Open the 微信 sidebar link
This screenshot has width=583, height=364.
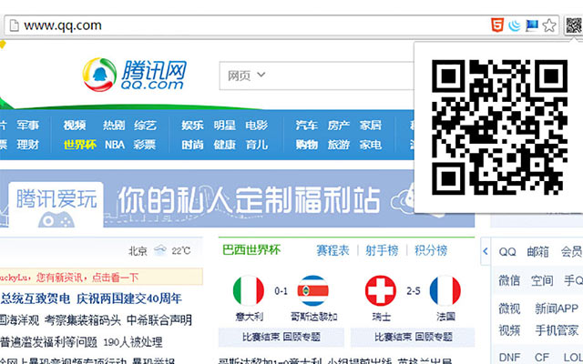pyautogui.click(x=509, y=280)
